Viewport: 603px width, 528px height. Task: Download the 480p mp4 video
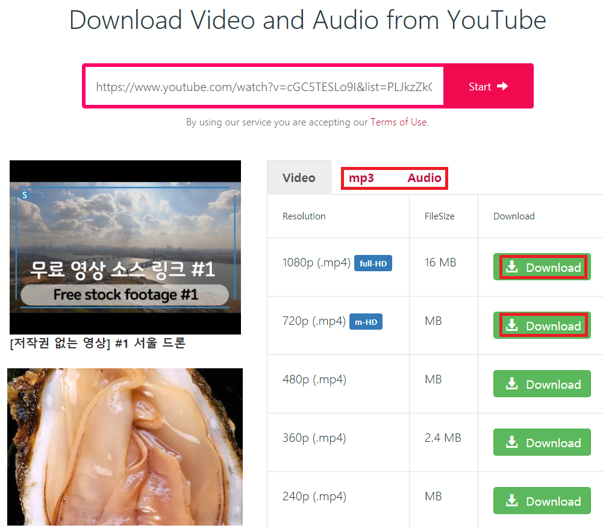[x=542, y=384]
